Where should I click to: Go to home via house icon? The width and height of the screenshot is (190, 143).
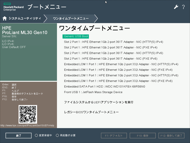pyautogui.click(x=4, y=18)
